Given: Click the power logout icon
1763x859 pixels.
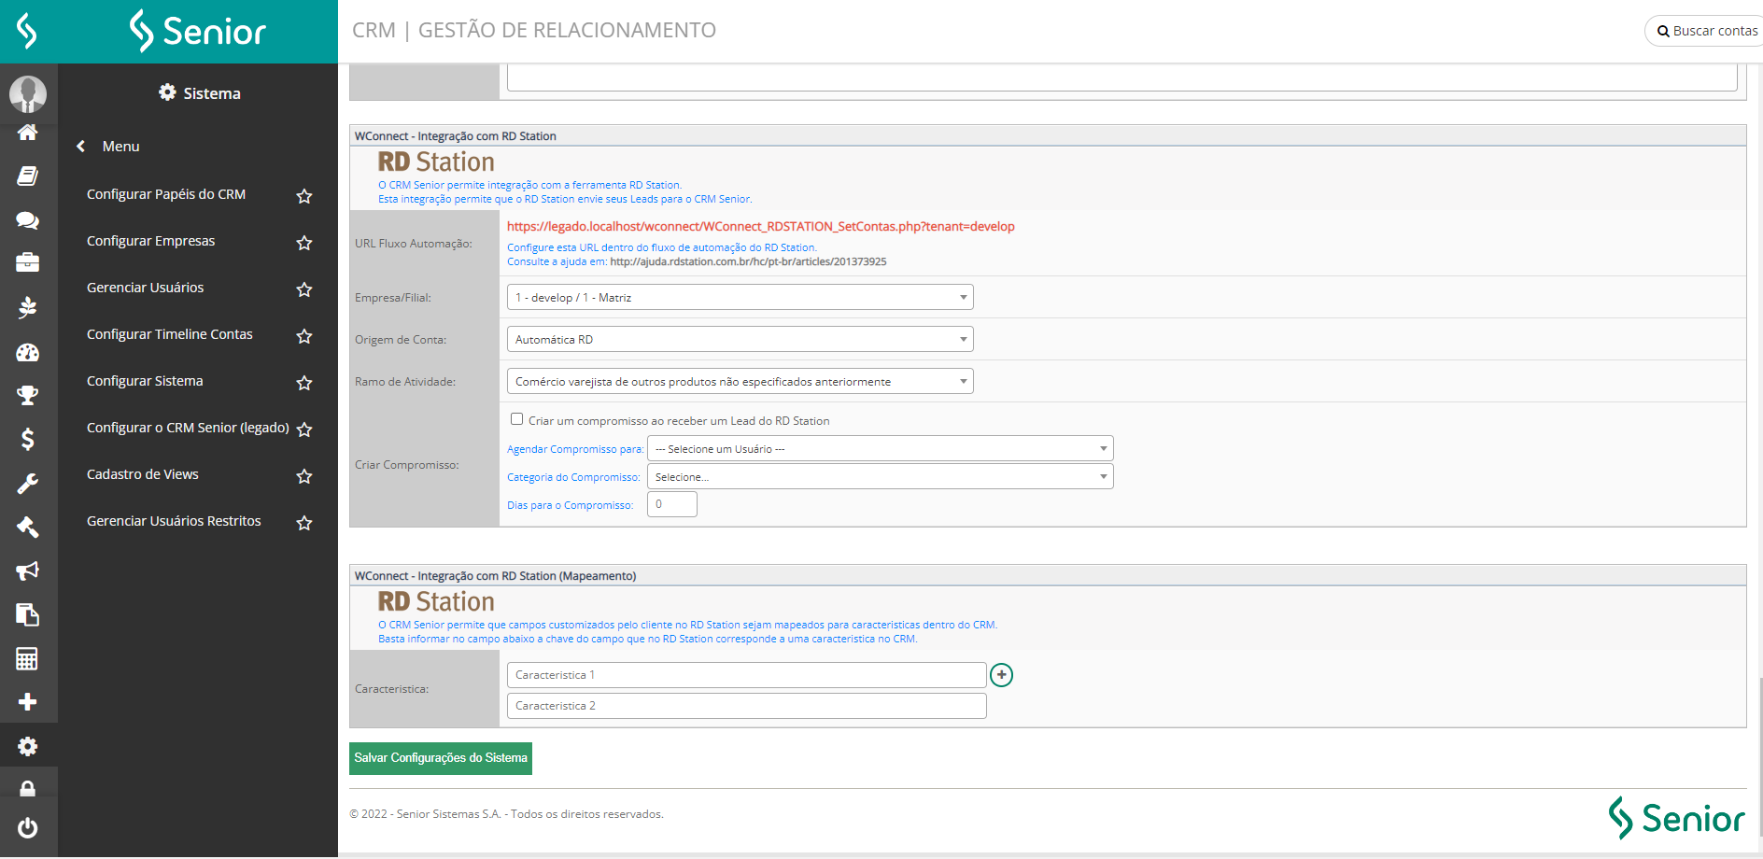Looking at the screenshot, I should coord(28,827).
